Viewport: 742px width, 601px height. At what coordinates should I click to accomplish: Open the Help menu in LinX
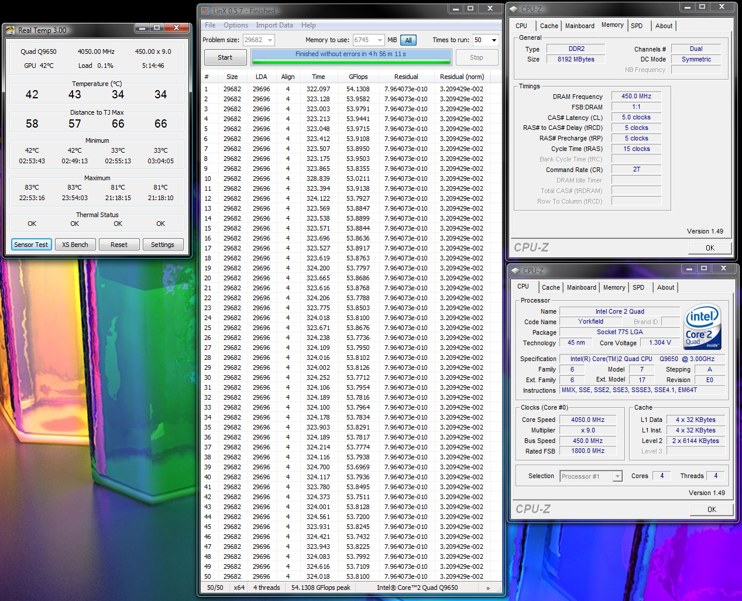[x=308, y=25]
